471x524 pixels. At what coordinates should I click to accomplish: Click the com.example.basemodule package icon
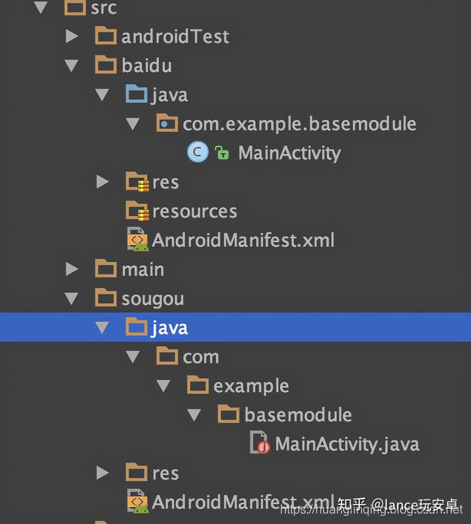167,123
